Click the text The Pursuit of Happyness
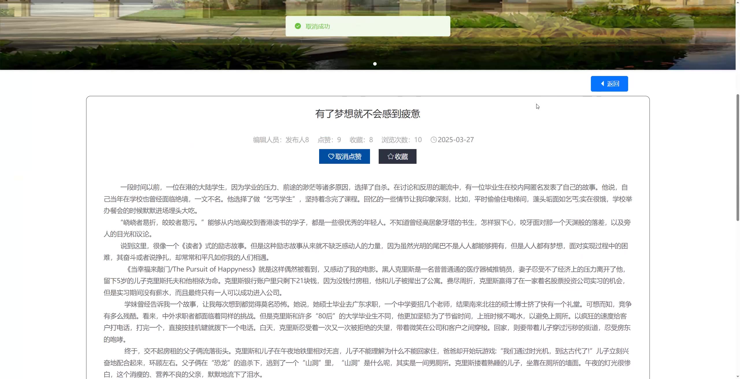The image size is (740, 379). [212, 269]
